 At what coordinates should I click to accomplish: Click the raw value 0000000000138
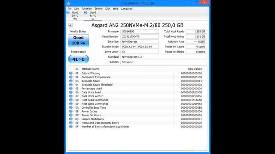pos(191,77)
